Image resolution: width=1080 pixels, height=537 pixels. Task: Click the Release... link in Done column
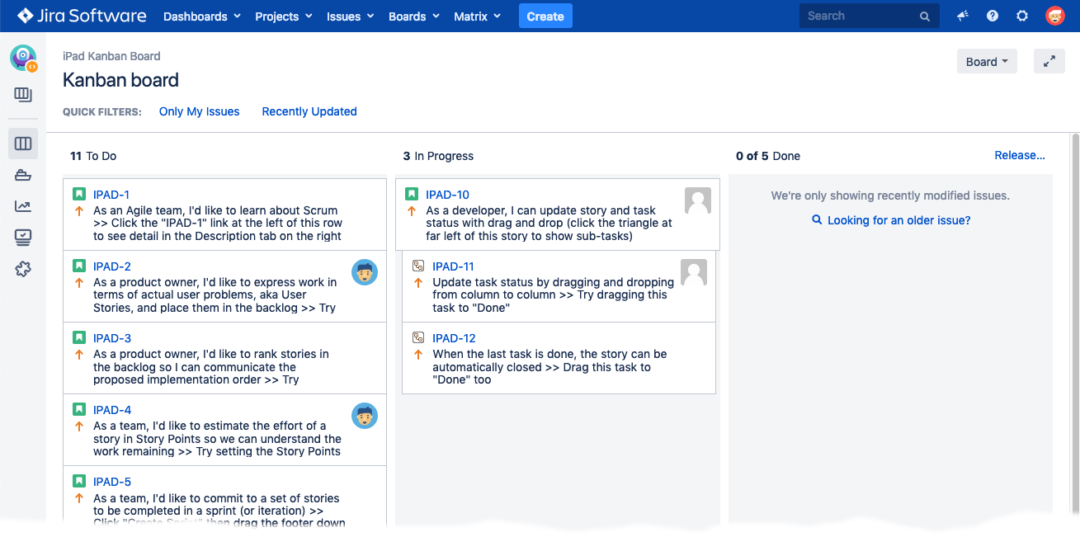point(1019,155)
